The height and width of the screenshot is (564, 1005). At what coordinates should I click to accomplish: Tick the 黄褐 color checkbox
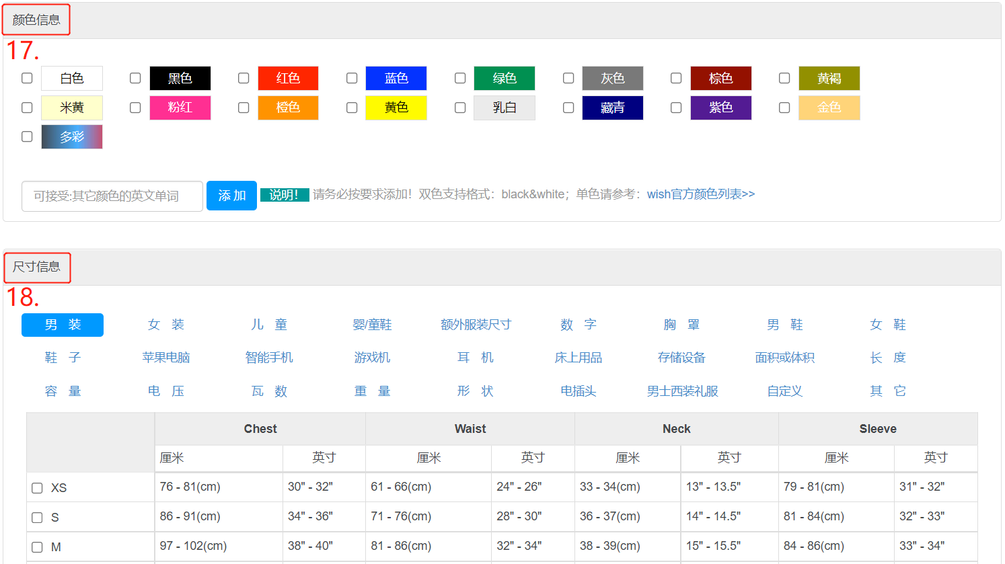pos(784,78)
